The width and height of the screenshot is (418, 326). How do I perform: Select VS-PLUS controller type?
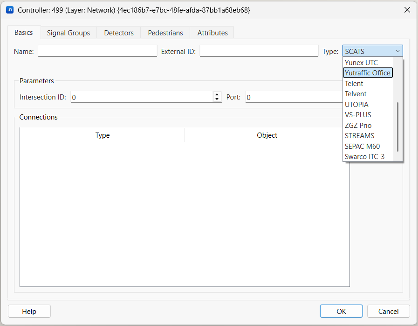coord(368,115)
